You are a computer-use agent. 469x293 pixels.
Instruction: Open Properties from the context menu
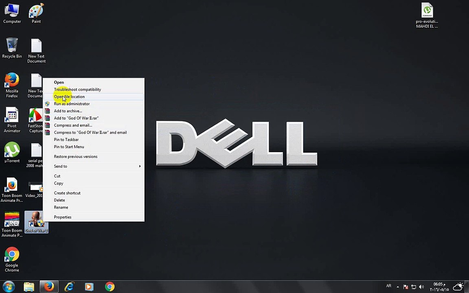pos(94,217)
